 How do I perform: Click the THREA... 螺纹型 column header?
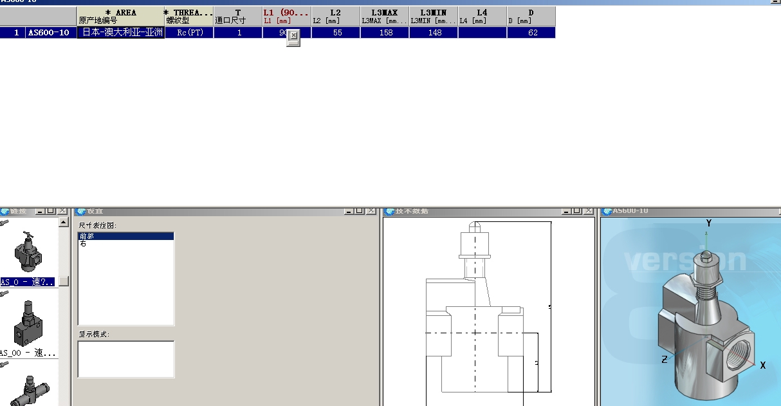tap(188, 17)
